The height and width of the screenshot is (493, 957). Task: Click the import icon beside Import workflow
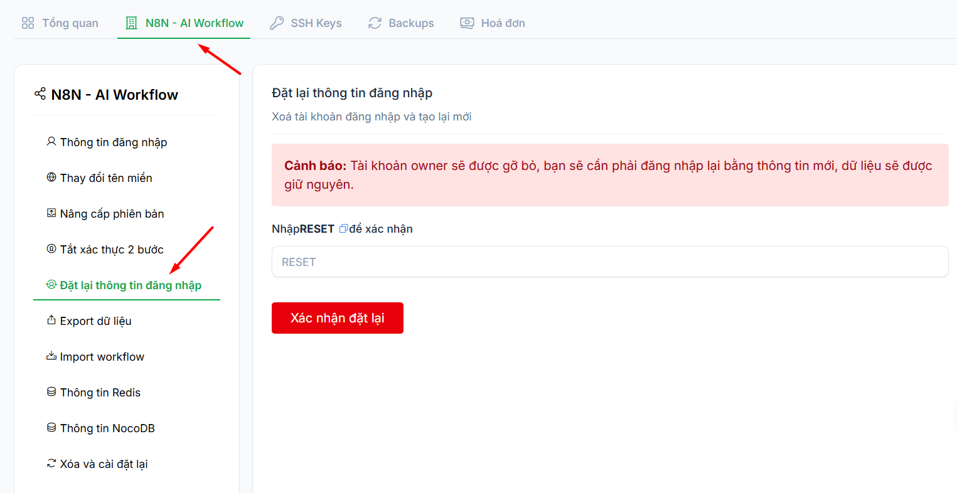tap(51, 356)
